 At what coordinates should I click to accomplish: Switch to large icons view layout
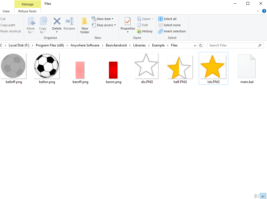click(x=263, y=196)
